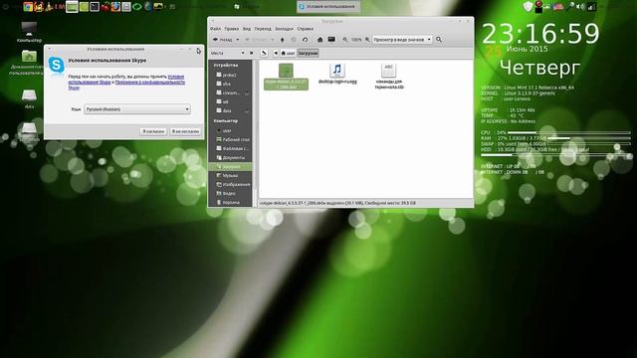
Task: Click the network tray icon
Action: coord(591,7)
